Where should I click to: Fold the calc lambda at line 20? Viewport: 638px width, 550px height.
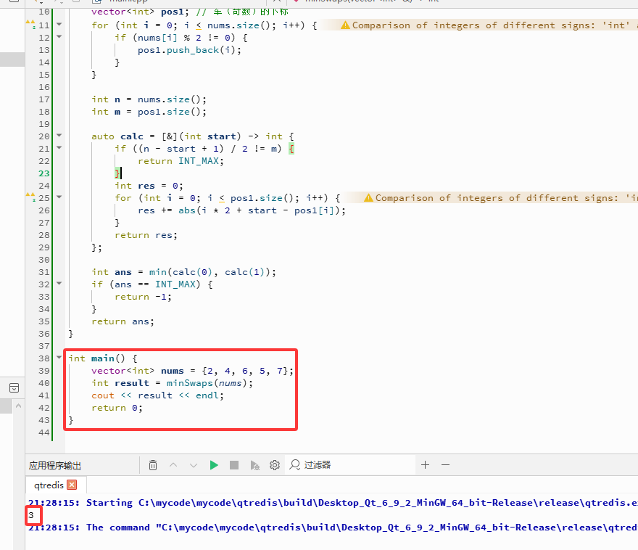(x=59, y=135)
